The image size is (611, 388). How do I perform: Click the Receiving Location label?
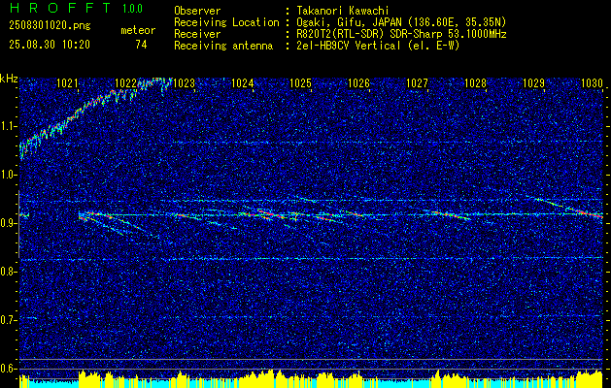[x=226, y=22]
